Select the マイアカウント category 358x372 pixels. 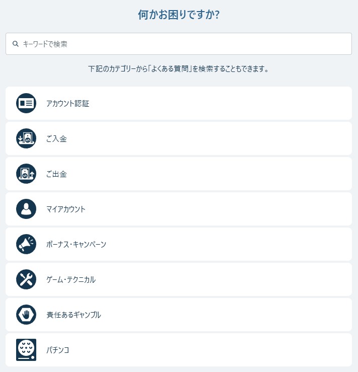[x=179, y=209]
